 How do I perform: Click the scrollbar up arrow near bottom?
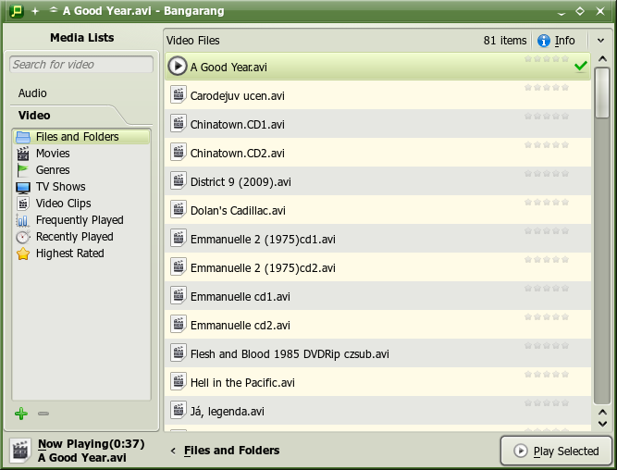pos(602,412)
